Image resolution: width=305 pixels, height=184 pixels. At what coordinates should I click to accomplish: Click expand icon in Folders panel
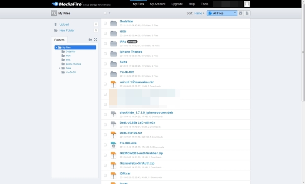96,40
